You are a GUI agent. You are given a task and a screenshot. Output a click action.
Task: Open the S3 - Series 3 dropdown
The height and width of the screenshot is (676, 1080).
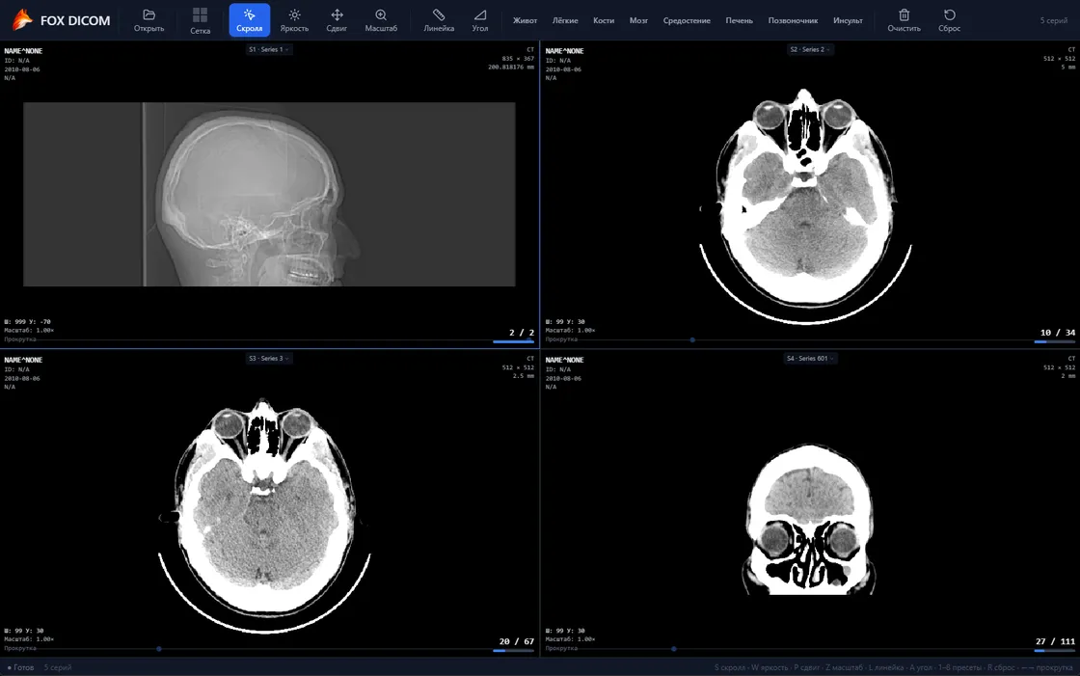pyautogui.click(x=269, y=359)
